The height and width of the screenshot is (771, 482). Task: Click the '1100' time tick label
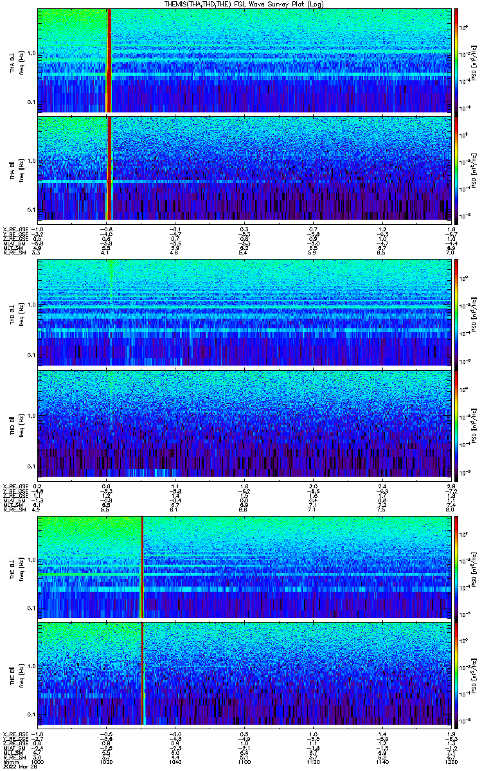tap(244, 762)
